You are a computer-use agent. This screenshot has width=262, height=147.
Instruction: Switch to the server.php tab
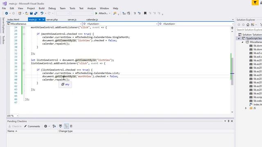[x=52, y=20]
